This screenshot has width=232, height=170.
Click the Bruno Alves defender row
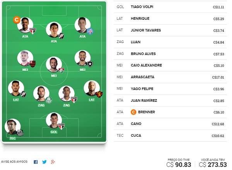(x=170, y=54)
